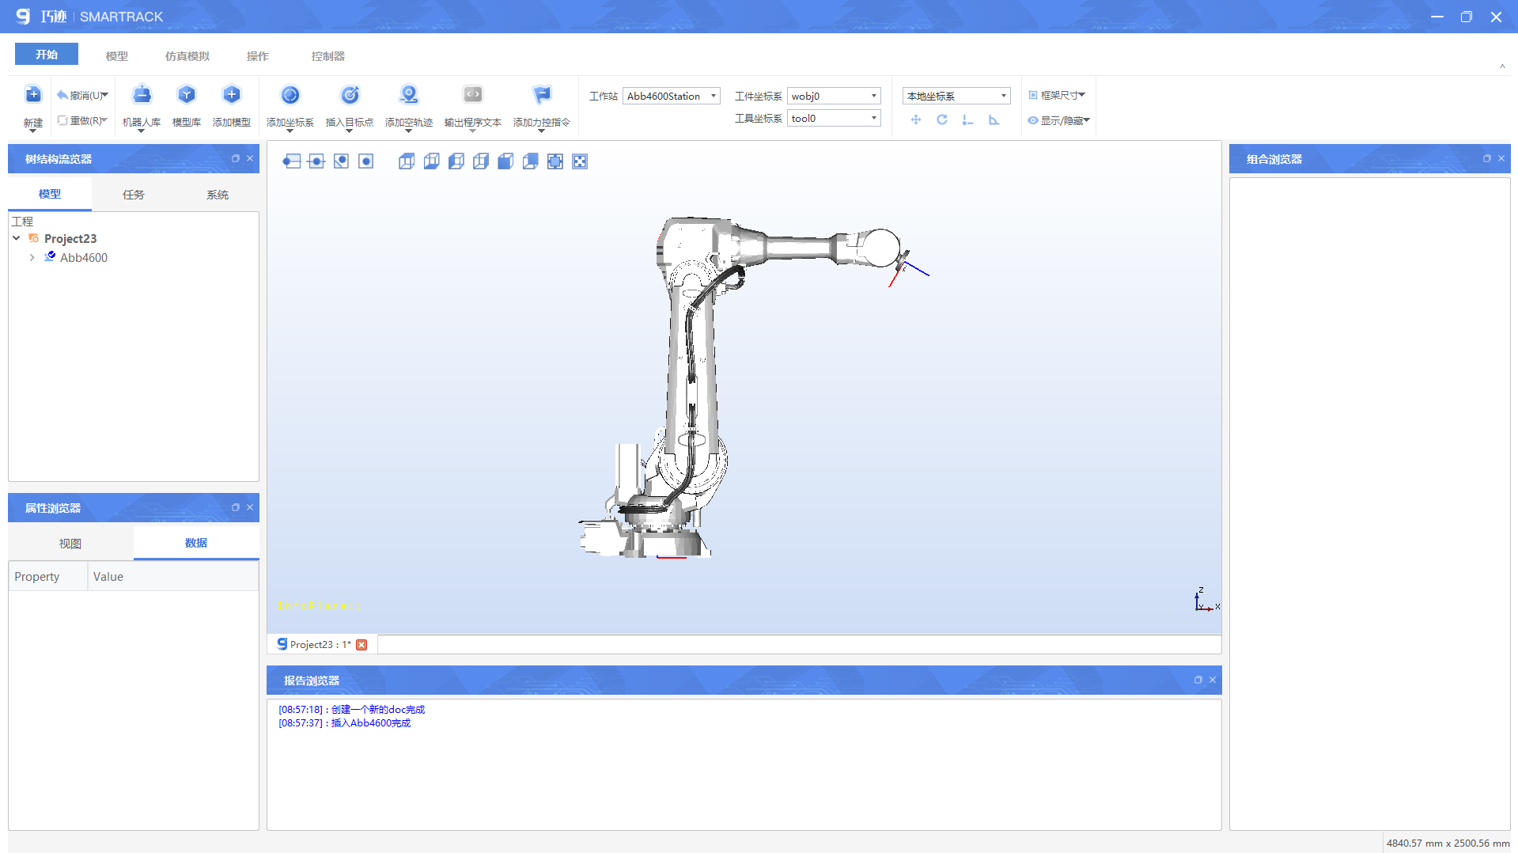This screenshot has width=1518, height=853.
Task: Open the 操作 ribbon tab
Action: coord(258,56)
